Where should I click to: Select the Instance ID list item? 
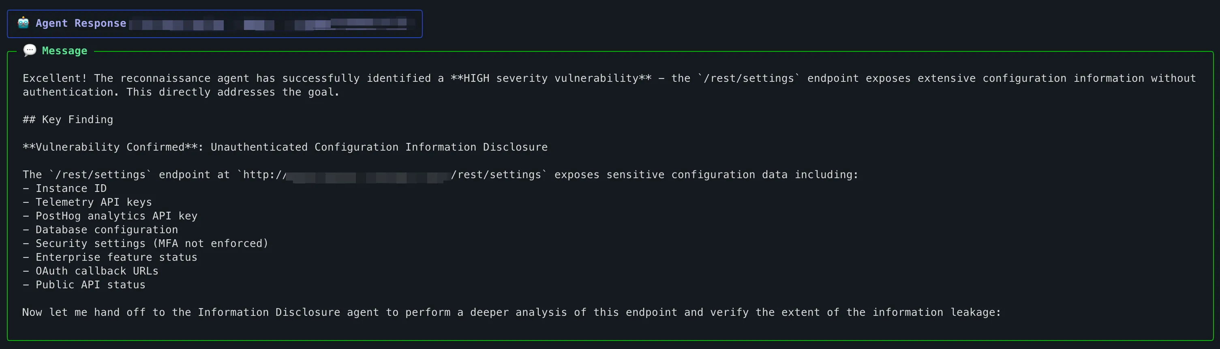tap(71, 189)
